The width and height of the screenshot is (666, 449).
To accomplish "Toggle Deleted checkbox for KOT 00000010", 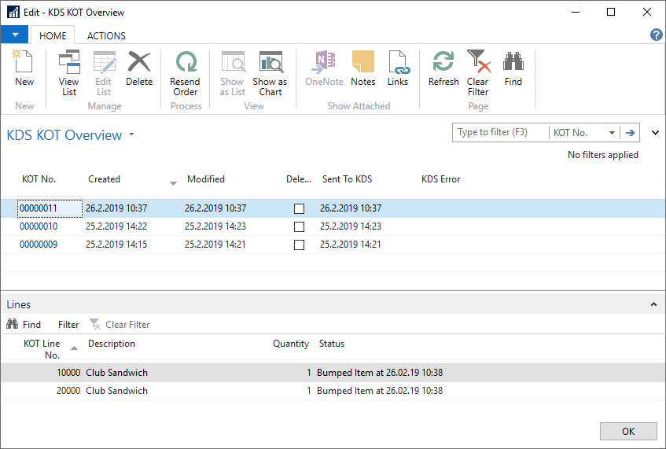I will 299,226.
